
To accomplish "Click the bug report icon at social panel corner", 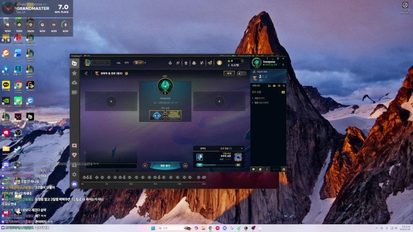I will coord(284,169).
